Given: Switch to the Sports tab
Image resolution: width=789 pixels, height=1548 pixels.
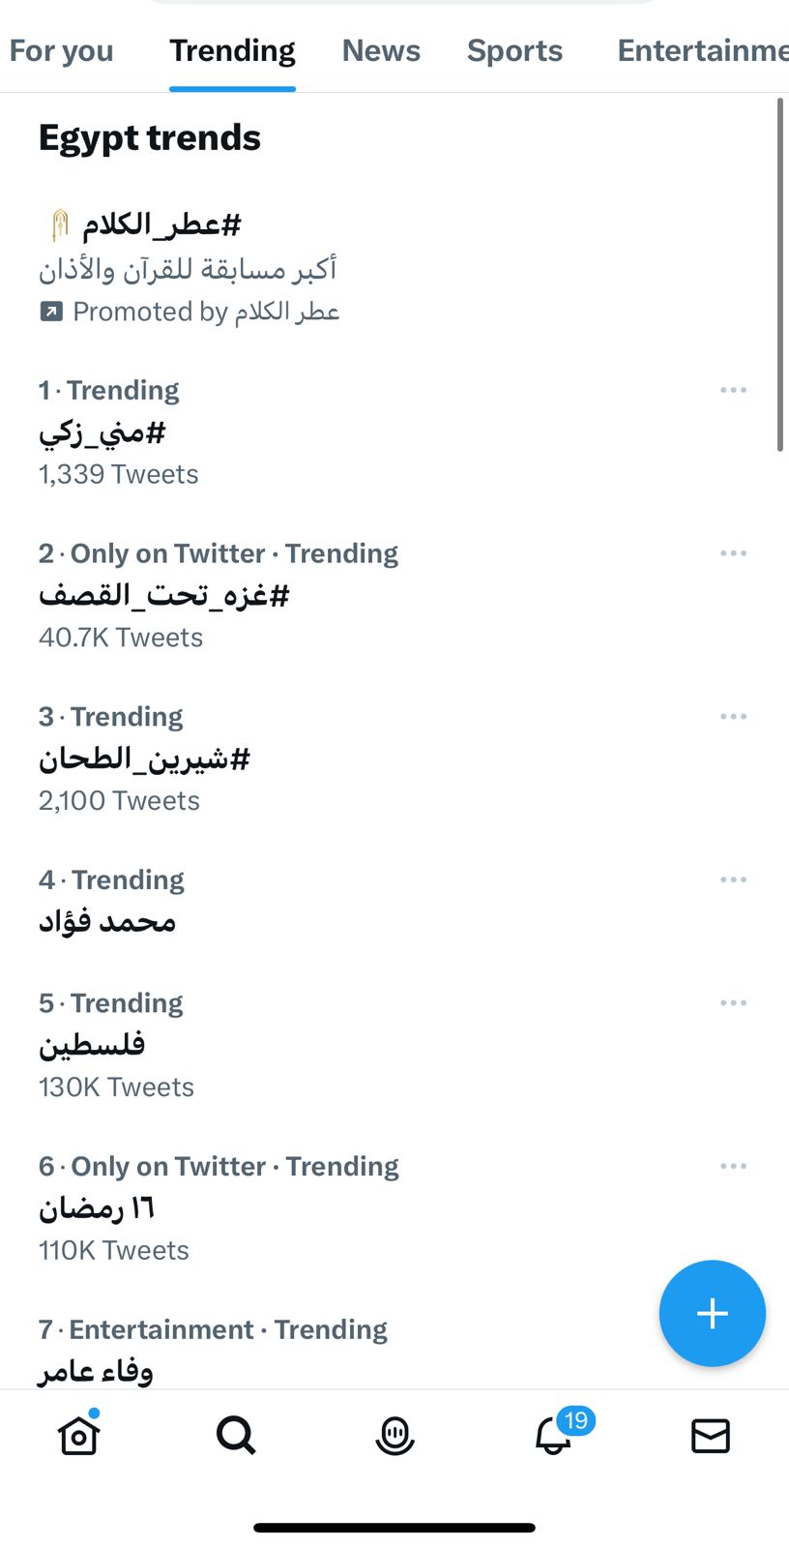Looking at the screenshot, I should point(514,50).
